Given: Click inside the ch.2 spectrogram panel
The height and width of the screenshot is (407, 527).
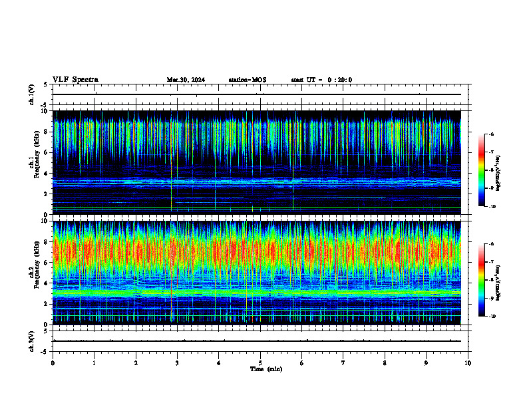Looking at the screenshot, I should point(257,273).
